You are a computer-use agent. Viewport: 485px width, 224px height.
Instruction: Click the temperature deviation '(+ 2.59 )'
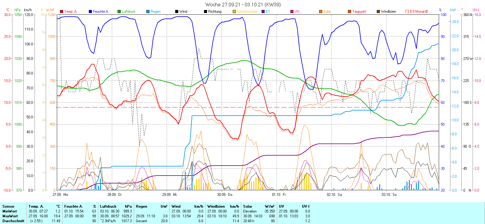36,221
